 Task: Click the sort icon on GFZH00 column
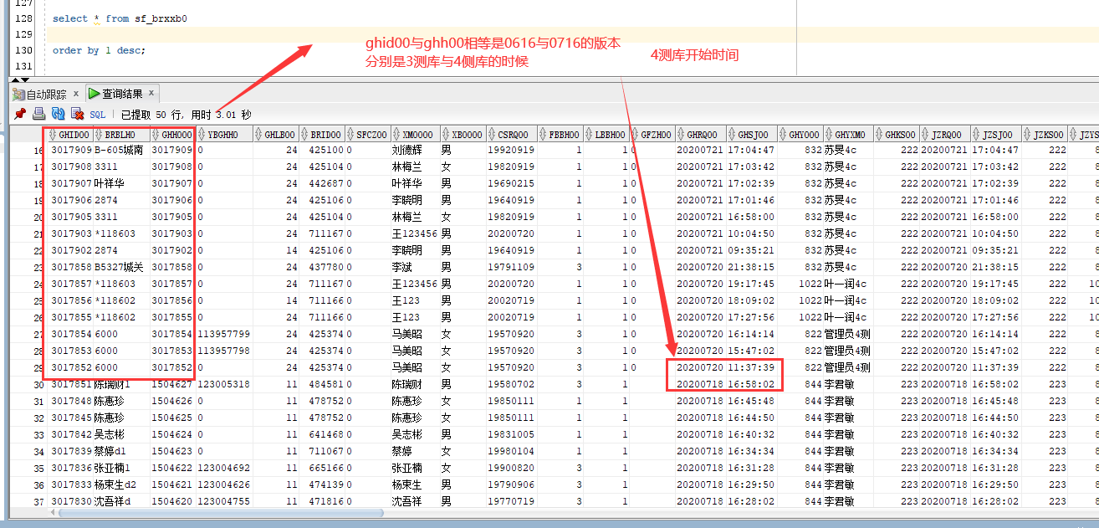point(635,134)
